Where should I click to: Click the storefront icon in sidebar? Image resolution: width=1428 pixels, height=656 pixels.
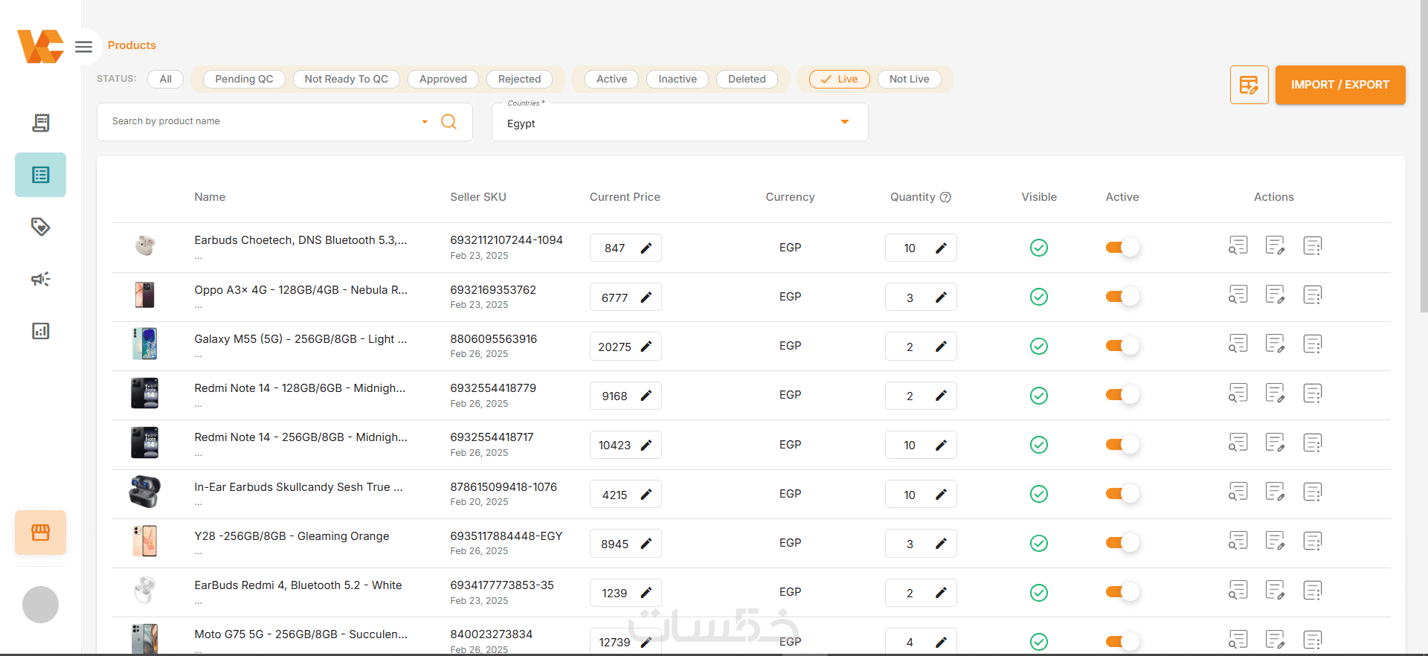click(41, 533)
